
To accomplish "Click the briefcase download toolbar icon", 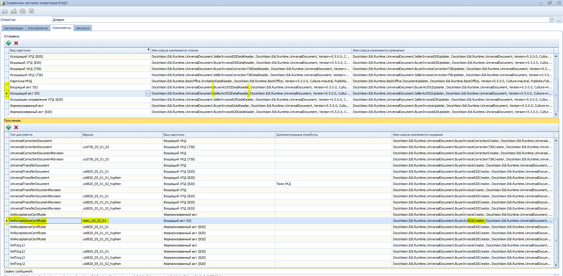I will 23,11.
